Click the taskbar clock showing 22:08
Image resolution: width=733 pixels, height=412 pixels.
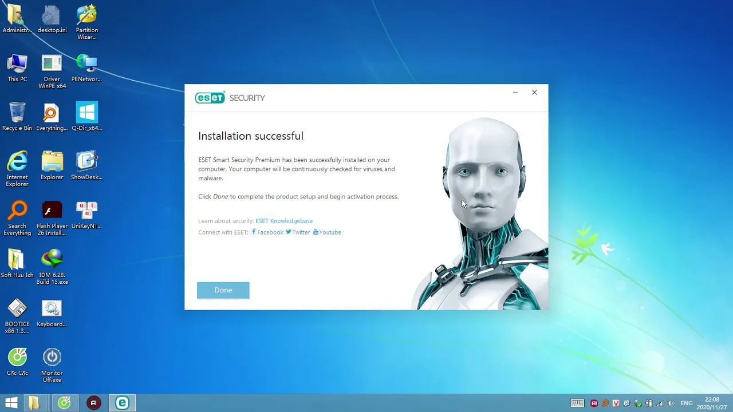tap(712, 403)
